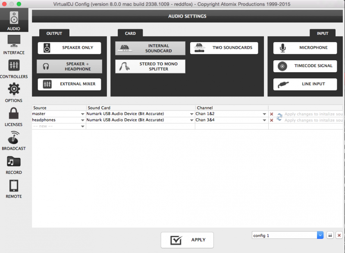Screen dimensions: 345x253
Task: Select the INPUT tab header
Action: (x=323, y=33)
